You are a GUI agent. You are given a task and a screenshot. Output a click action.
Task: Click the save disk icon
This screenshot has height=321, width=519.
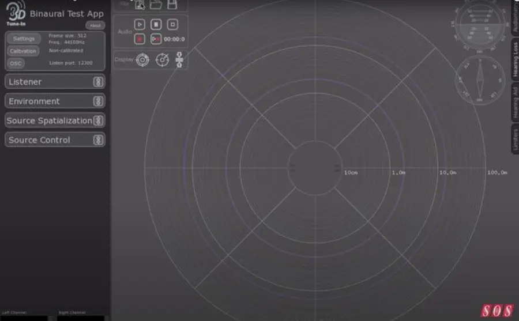click(x=172, y=5)
